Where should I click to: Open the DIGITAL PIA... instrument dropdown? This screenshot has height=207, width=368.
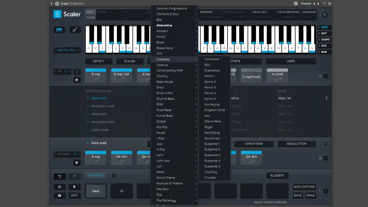(67, 50)
